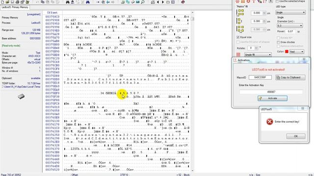The height and width of the screenshot is (176, 314).
Task: Click the red color swatch
Action: point(287,51)
